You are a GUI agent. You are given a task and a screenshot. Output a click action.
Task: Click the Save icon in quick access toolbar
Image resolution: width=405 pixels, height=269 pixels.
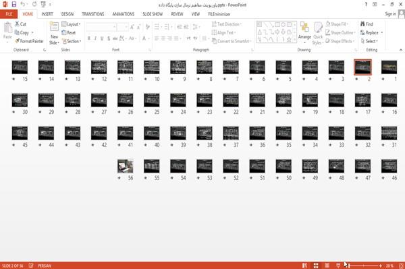14,4
